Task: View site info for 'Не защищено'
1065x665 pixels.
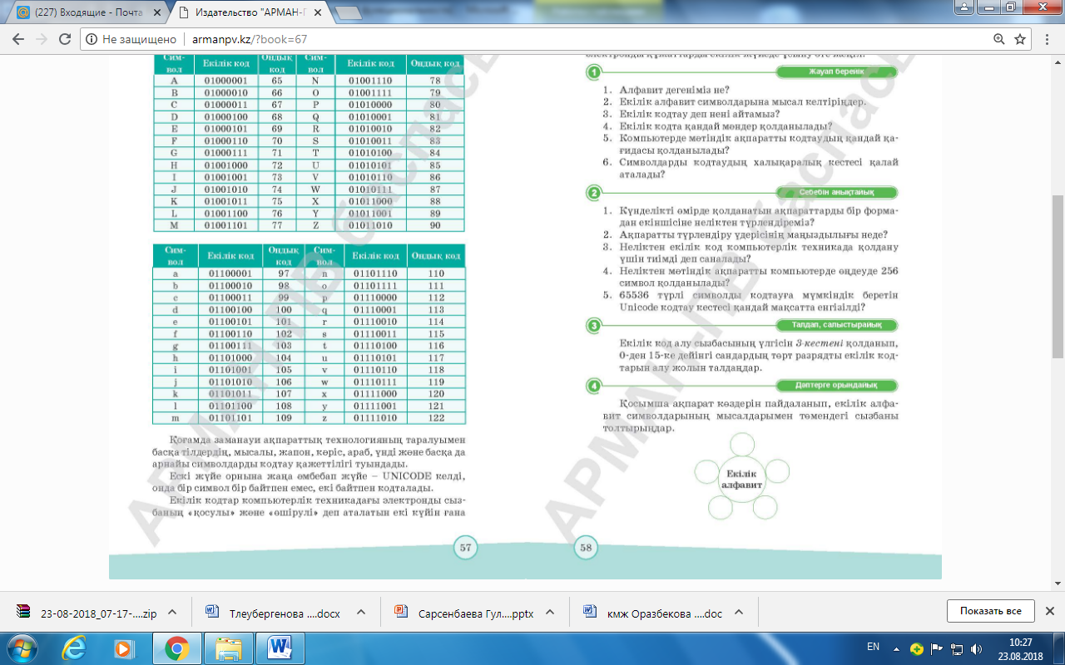Action: tap(131, 39)
